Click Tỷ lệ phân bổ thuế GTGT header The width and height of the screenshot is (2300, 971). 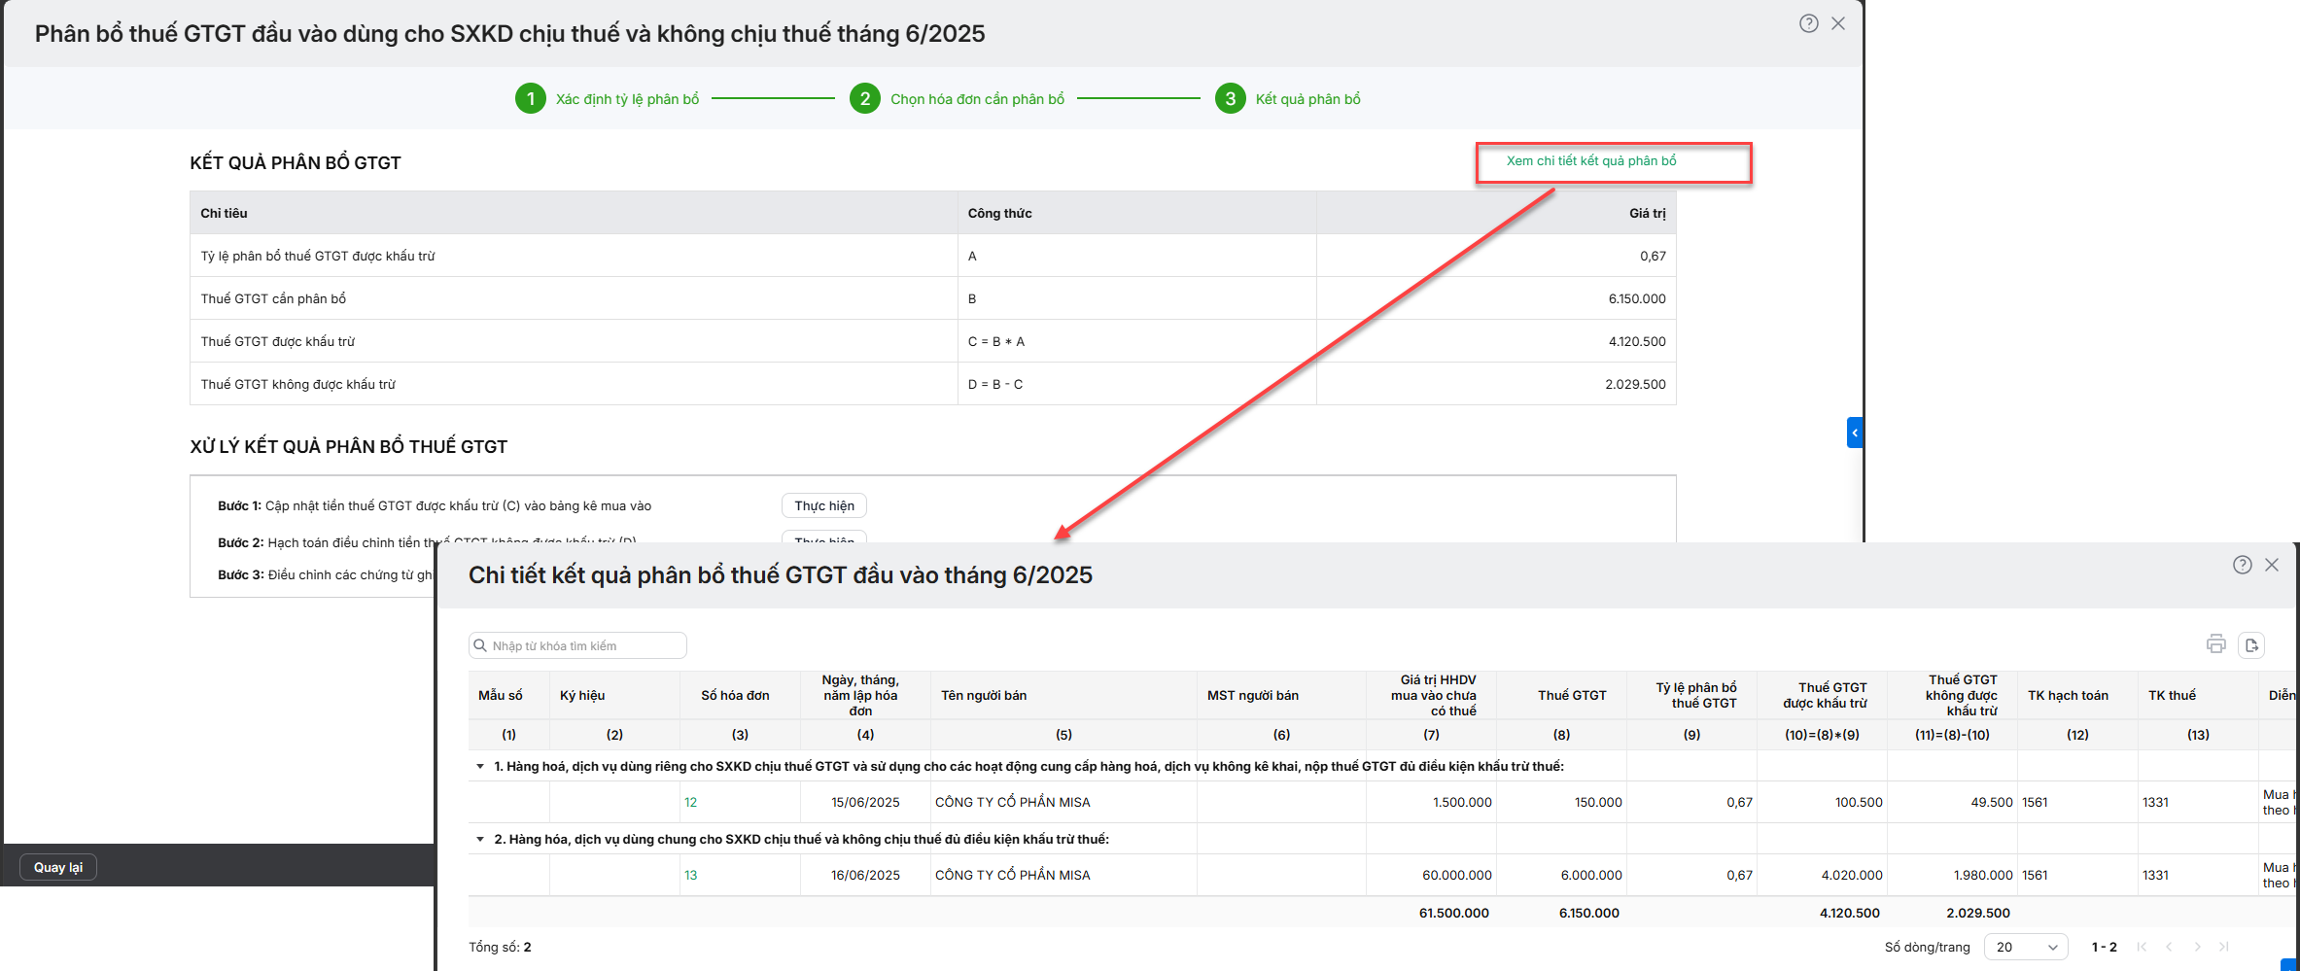(x=1691, y=695)
